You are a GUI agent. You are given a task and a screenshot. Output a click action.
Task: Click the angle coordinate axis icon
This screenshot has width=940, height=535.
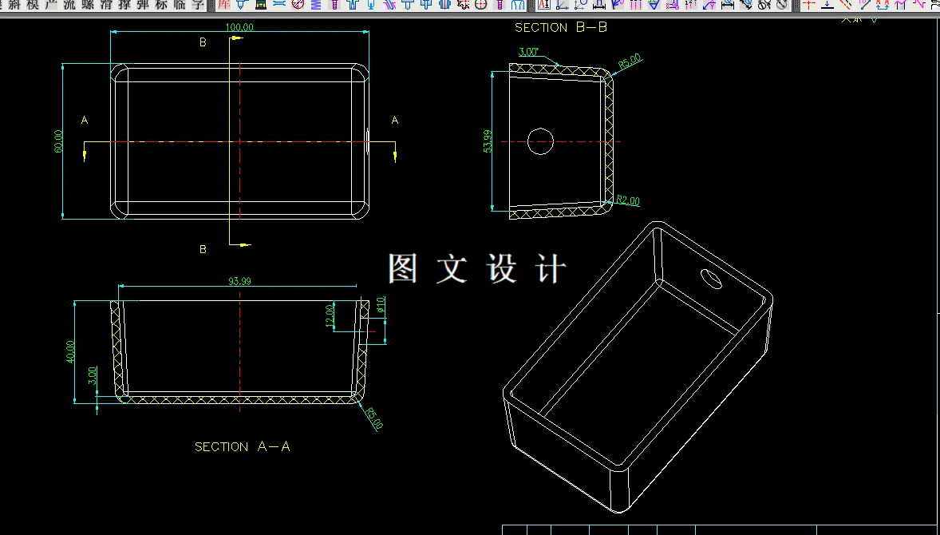coord(563,4)
